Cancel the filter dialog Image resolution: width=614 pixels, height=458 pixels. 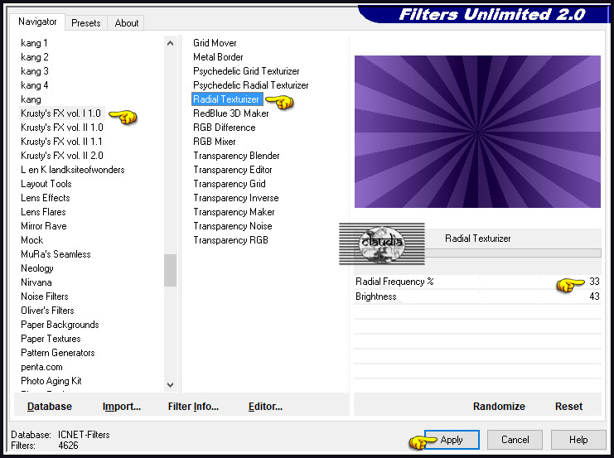tap(515, 440)
